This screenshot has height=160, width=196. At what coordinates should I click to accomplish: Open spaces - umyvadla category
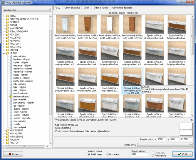22,118
